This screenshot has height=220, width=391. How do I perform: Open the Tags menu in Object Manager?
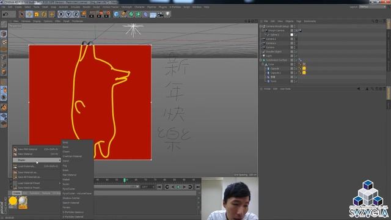point(299,21)
